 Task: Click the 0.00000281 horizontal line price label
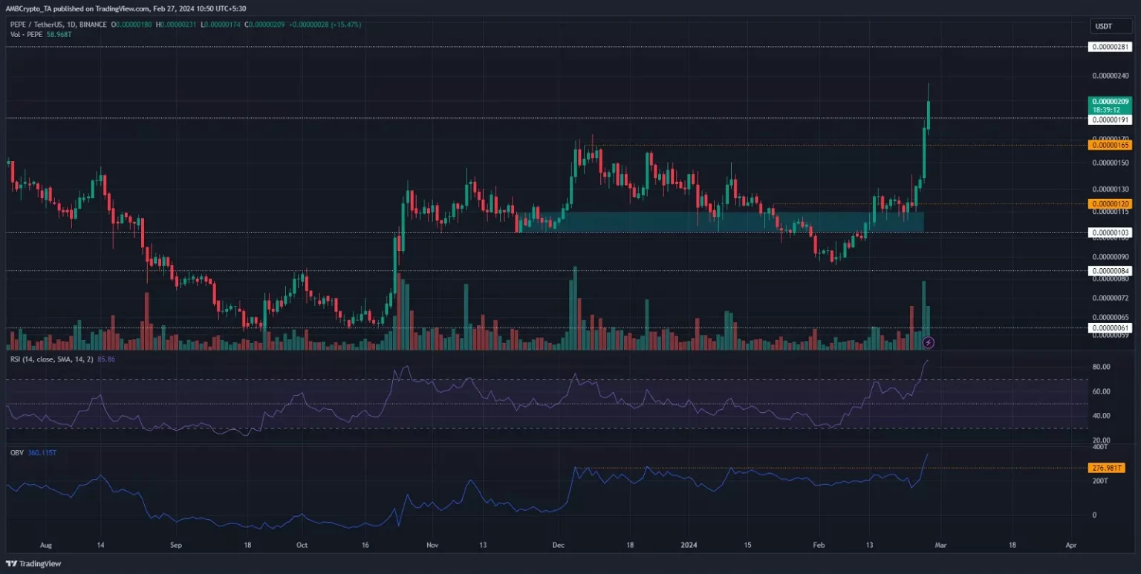1110,47
